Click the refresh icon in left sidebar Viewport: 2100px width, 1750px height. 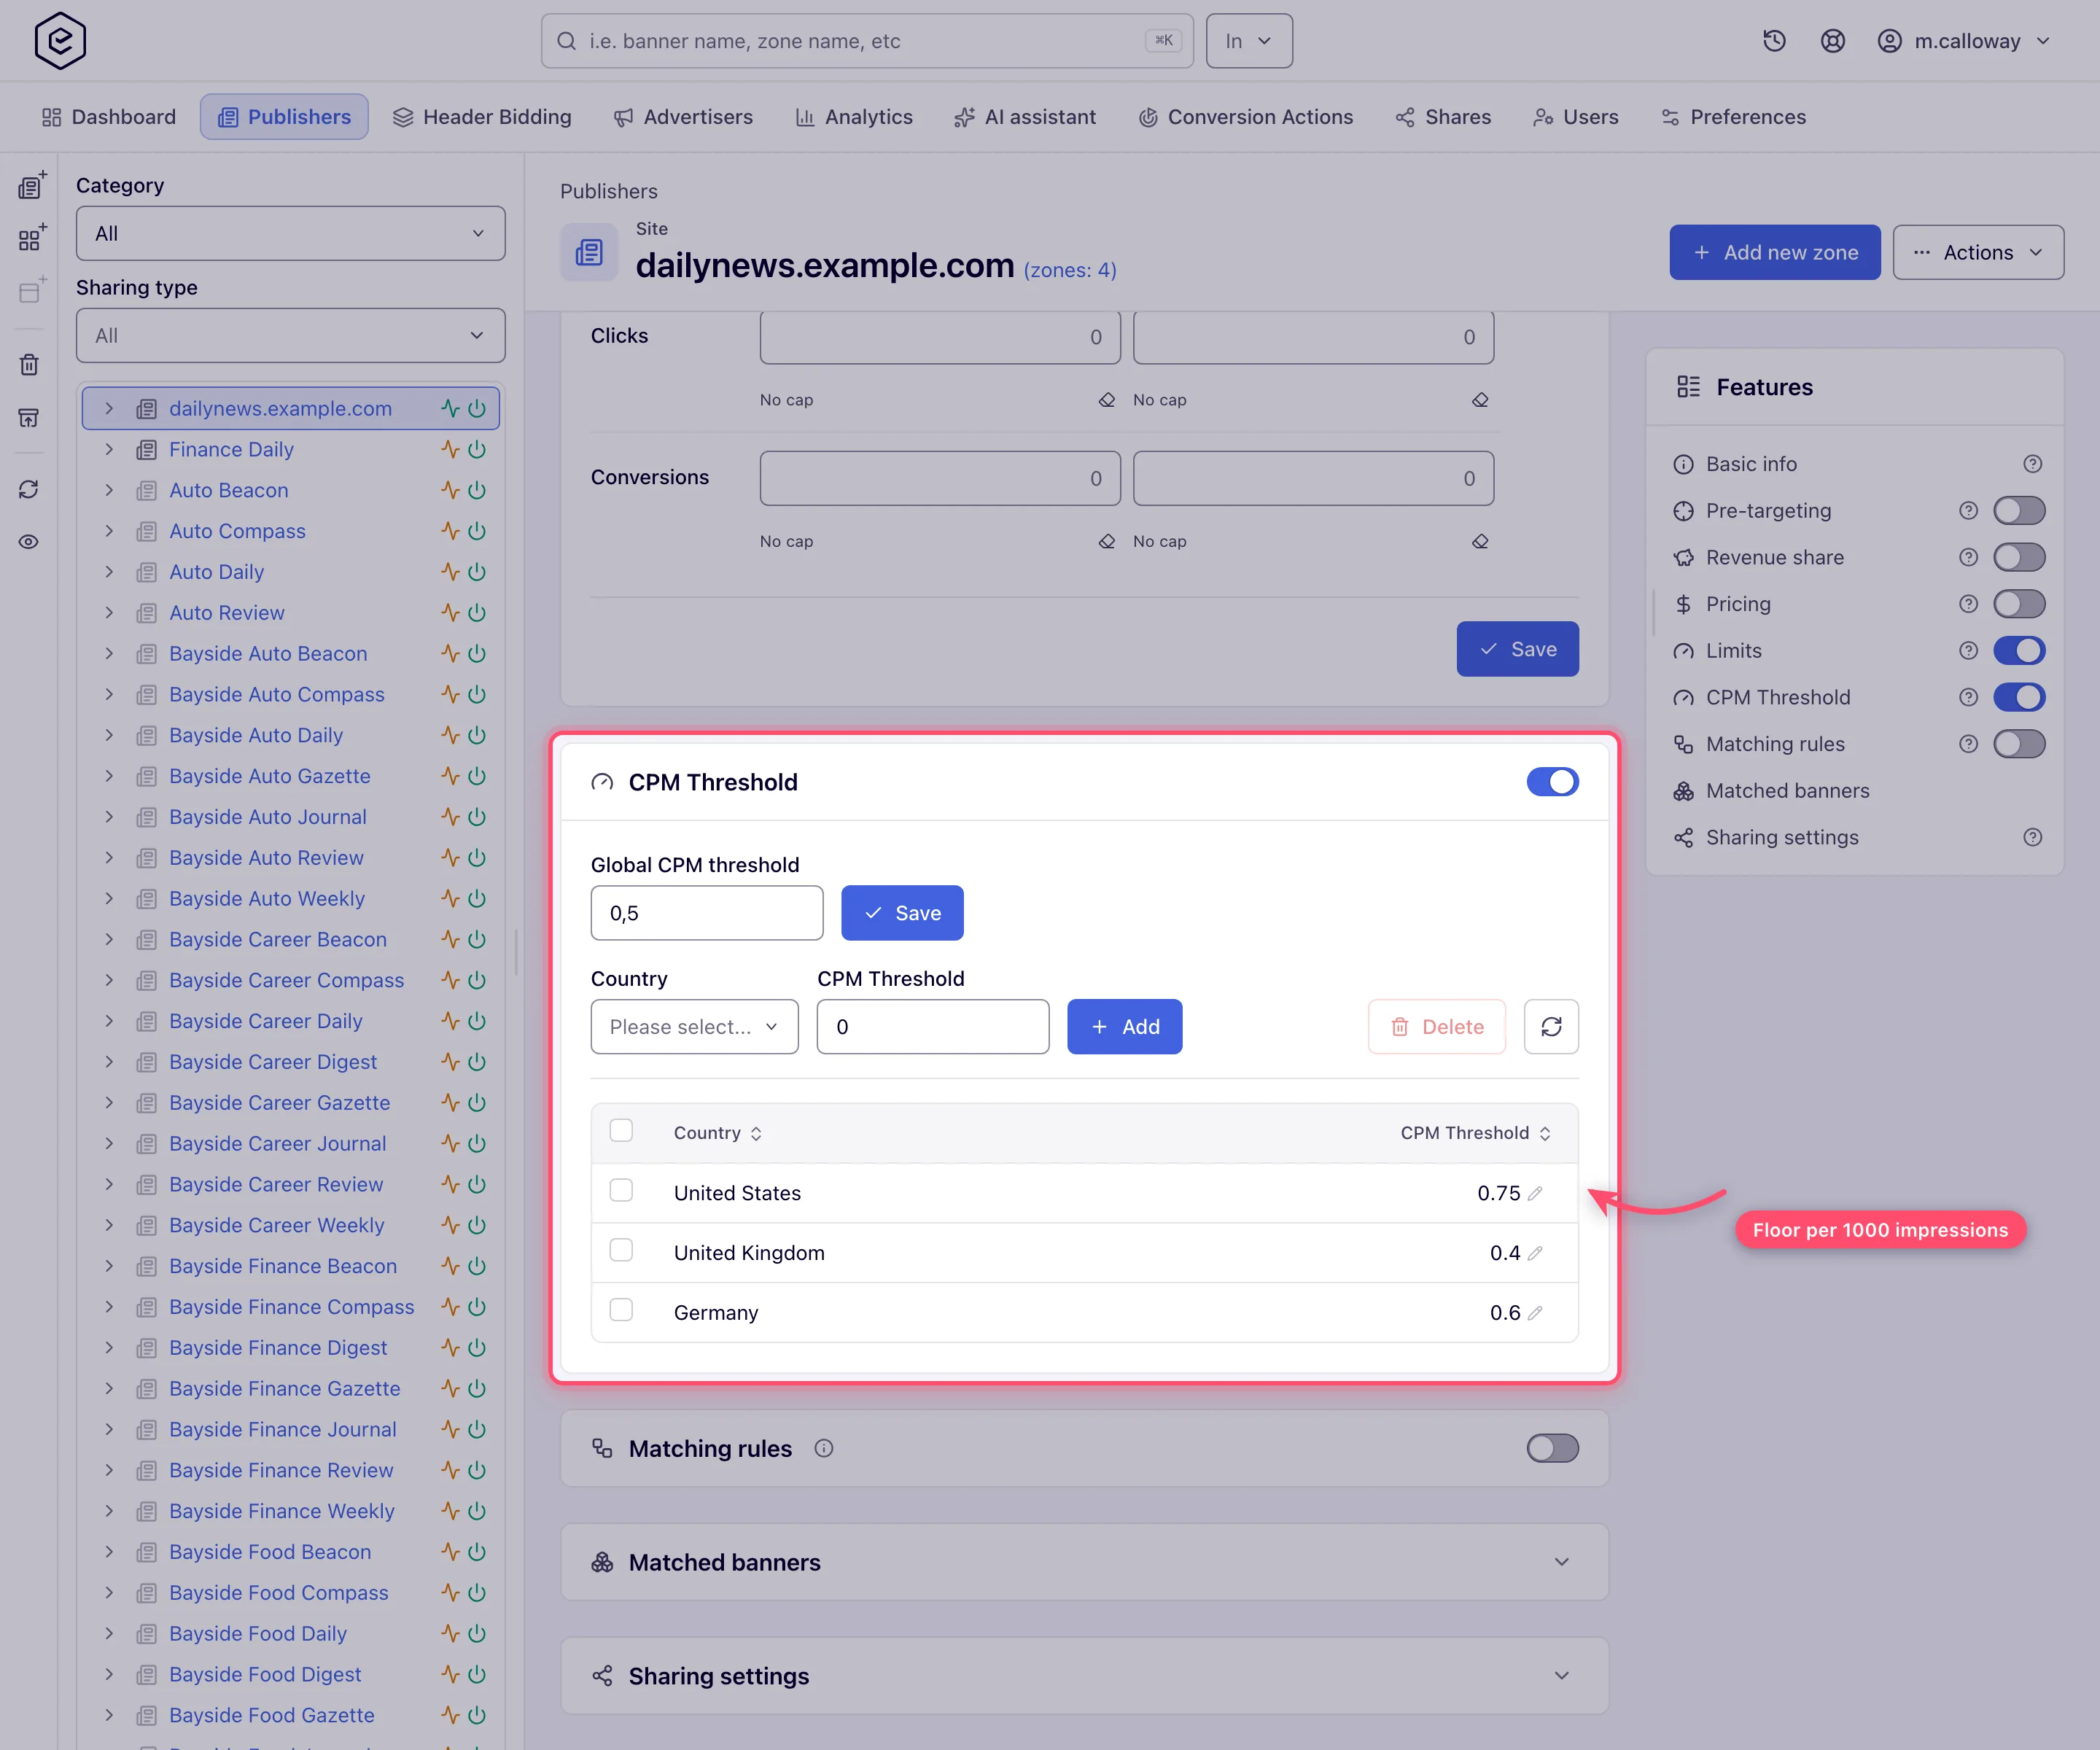click(29, 489)
